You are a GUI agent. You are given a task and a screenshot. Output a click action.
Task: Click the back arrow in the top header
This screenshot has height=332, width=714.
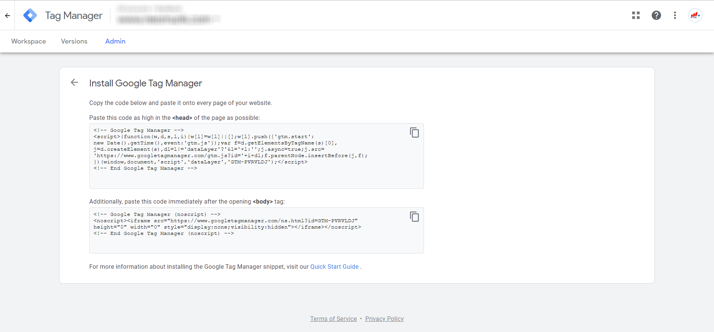pos(7,15)
